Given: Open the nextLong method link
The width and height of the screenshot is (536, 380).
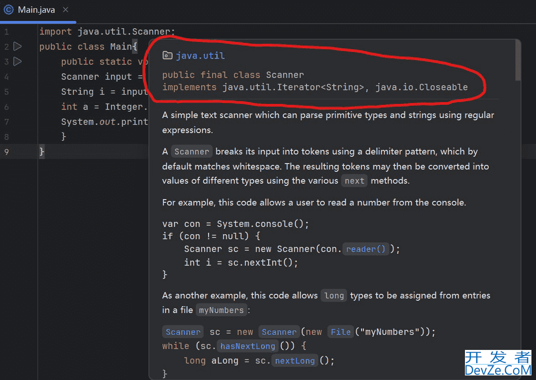Looking at the screenshot, I should [x=295, y=361].
